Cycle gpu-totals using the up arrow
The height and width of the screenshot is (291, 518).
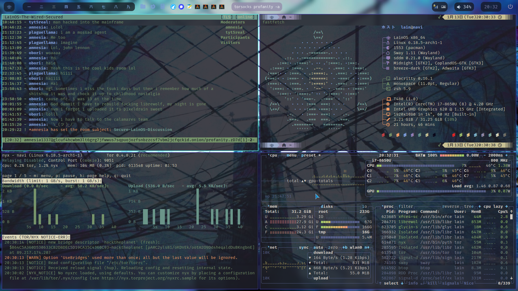pos(303,181)
